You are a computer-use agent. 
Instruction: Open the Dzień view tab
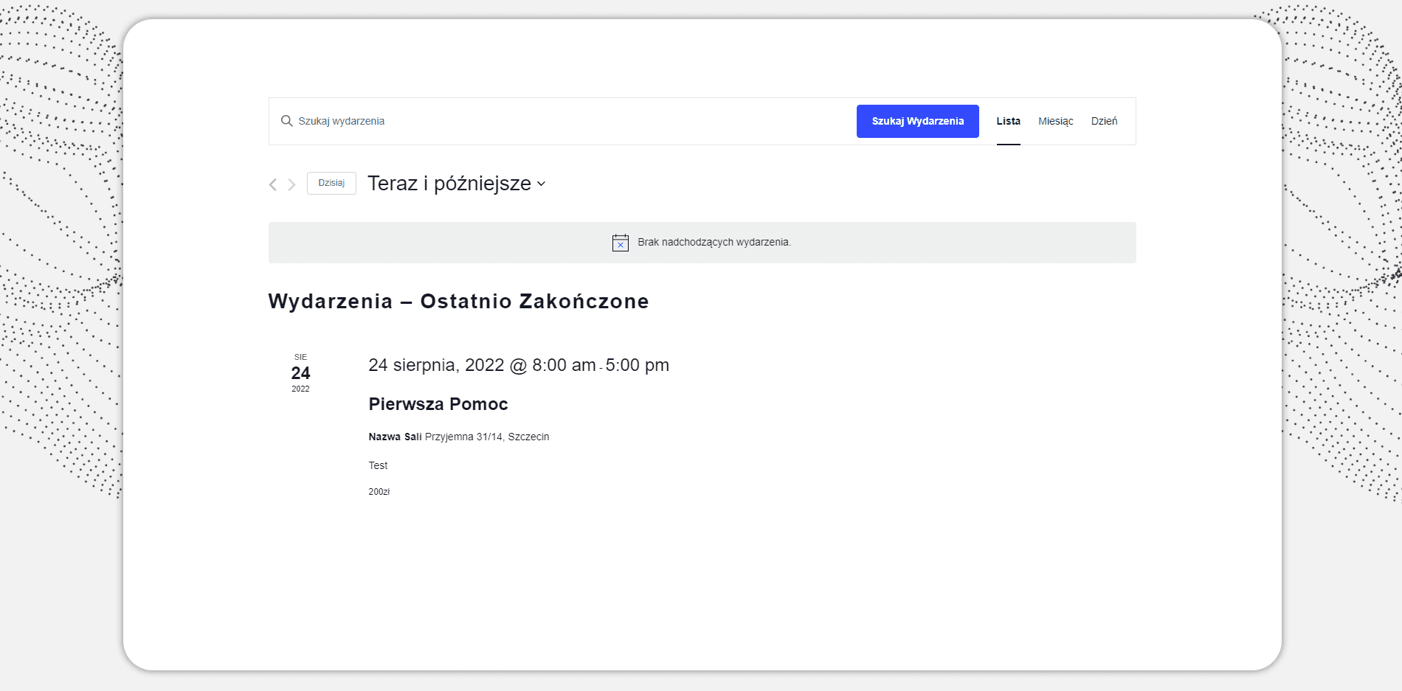point(1104,121)
